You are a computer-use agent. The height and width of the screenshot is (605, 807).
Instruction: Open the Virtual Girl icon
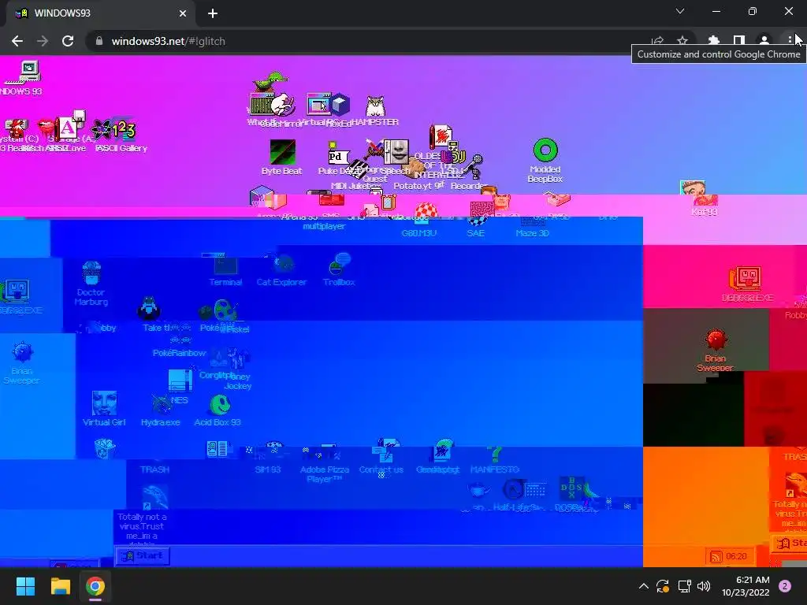point(104,409)
